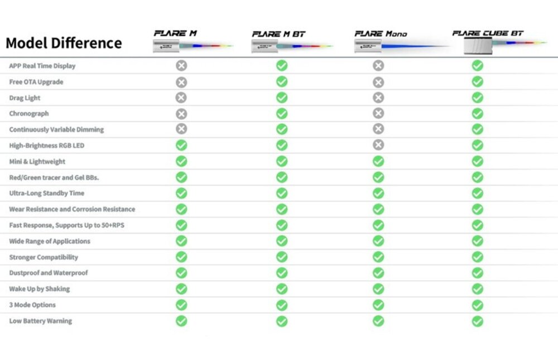Click 'Fast Response, Supports Up to 50+RPS' label
This screenshot has height=357, width=558.
[x=65, y=225]
